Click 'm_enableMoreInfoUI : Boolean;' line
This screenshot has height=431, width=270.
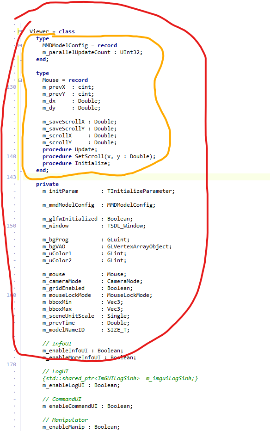(89, 357)
